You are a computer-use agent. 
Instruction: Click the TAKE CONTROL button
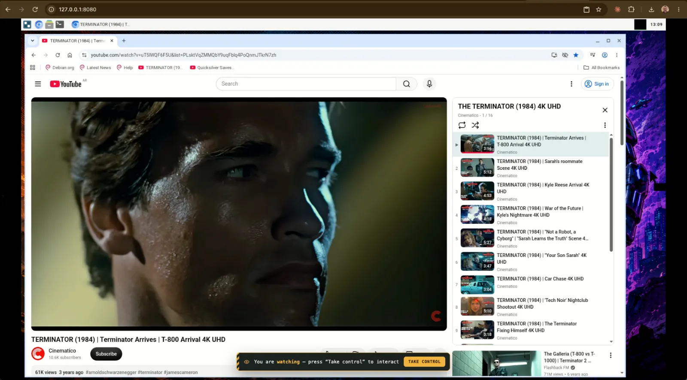(x=424, y=362)
